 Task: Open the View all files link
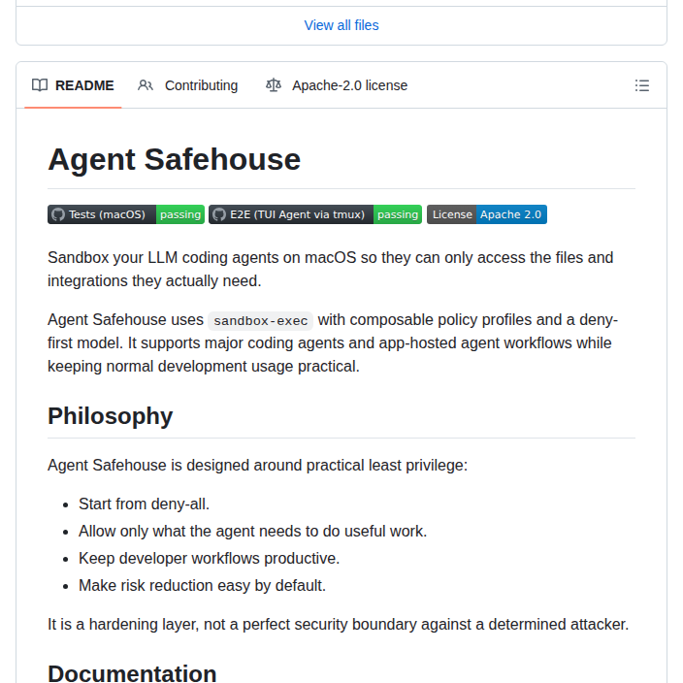341,25
